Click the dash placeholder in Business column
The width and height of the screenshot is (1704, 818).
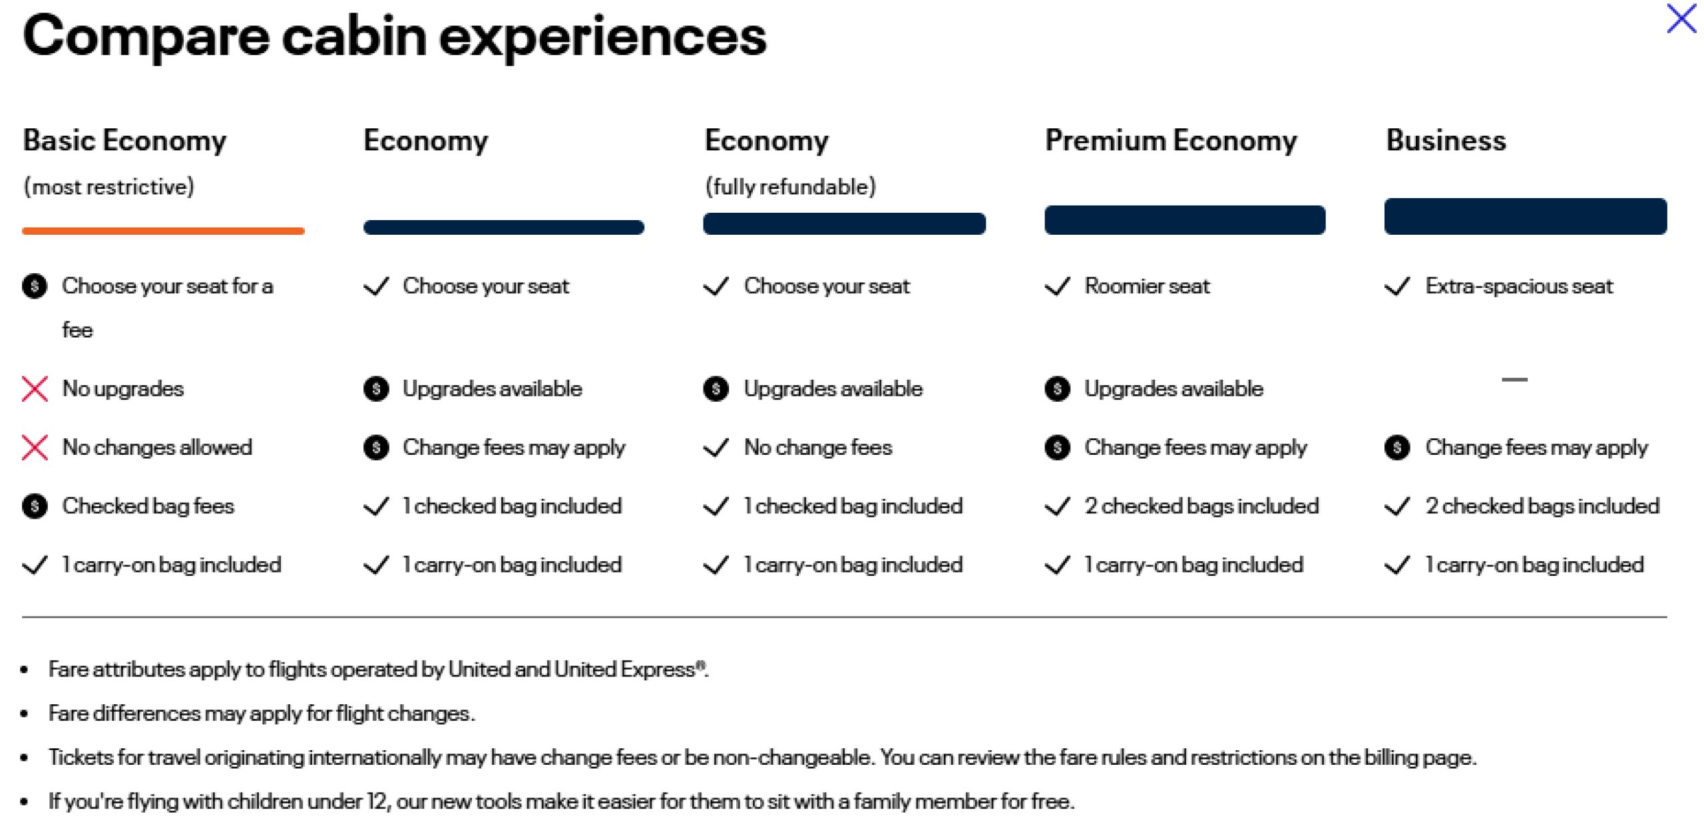coord(1514,380)
